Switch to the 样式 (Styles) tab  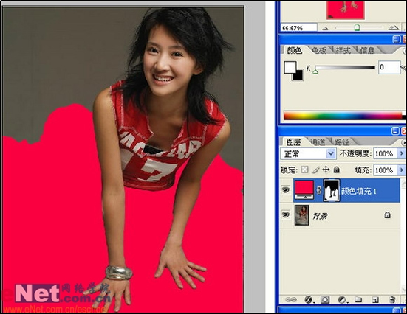(343, 50)
